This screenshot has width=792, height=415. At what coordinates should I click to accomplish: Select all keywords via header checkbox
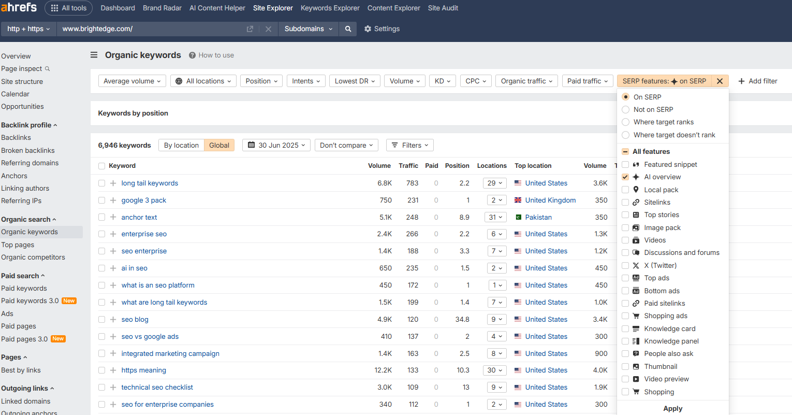[x=101, y=166]
